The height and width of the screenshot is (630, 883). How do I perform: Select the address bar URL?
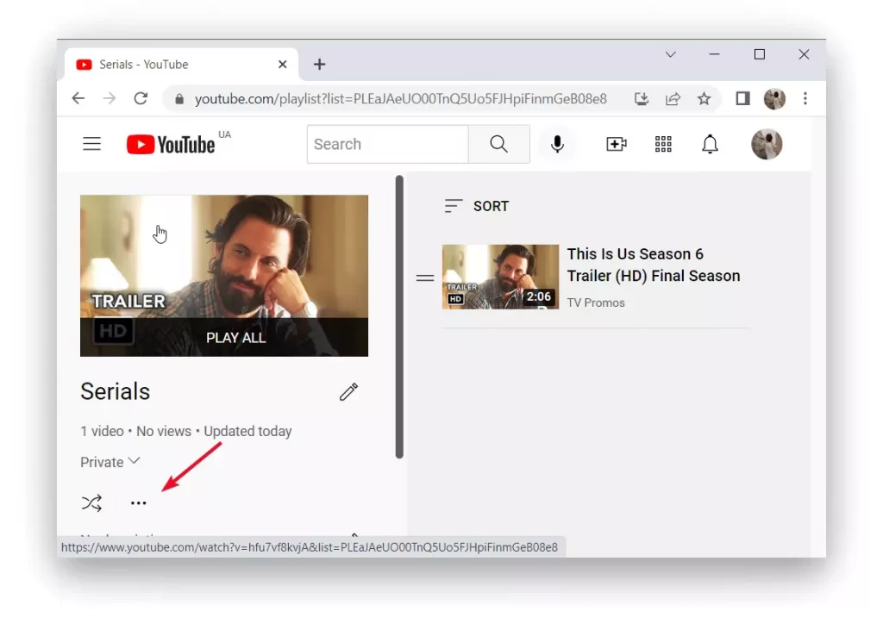click(x=400, y=99)
